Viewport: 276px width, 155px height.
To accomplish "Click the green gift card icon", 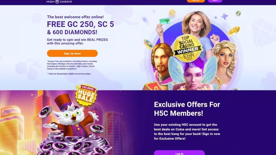I will tap(165, 21).
